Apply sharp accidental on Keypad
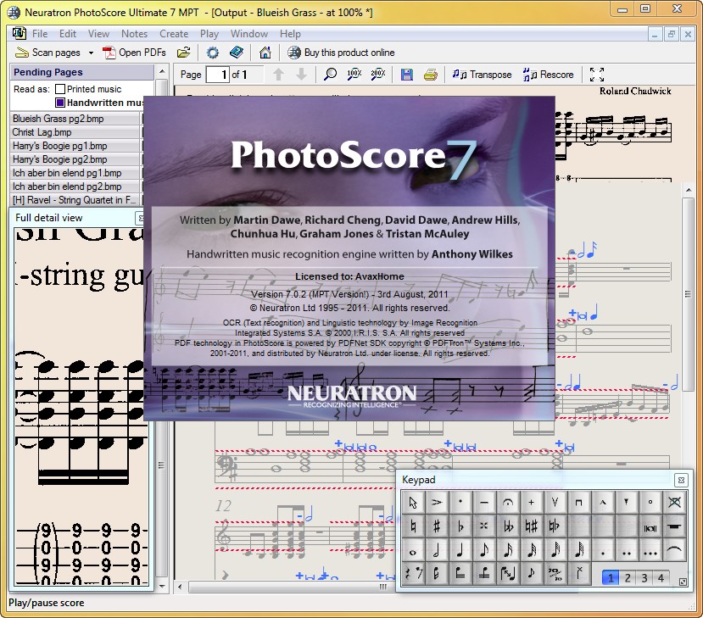703x618 pixels. [437, 526]
